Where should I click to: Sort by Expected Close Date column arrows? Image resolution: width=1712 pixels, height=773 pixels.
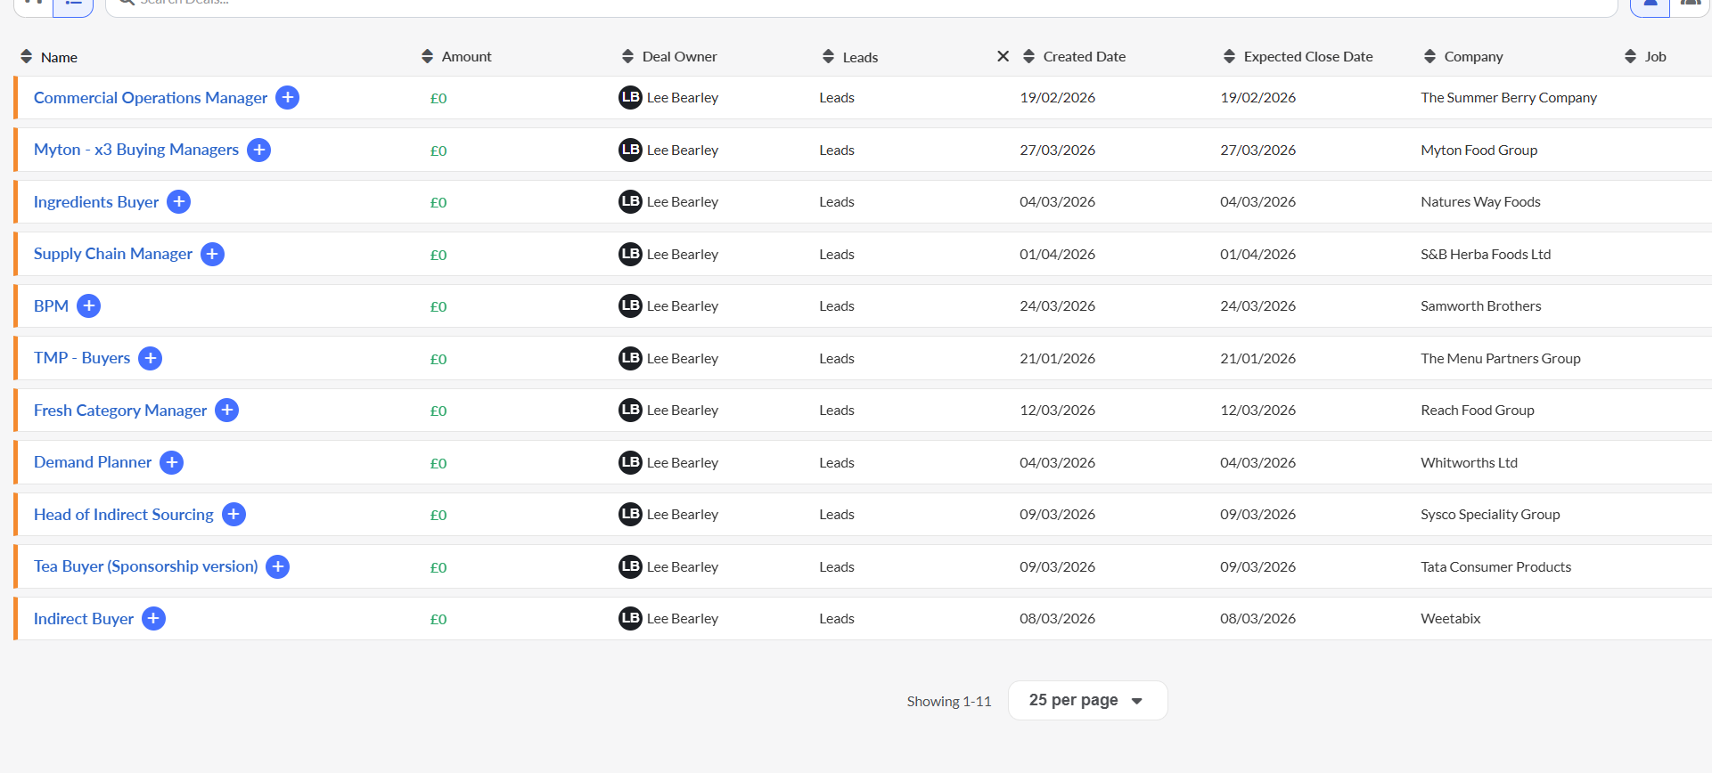click(x=1229, y=56)
